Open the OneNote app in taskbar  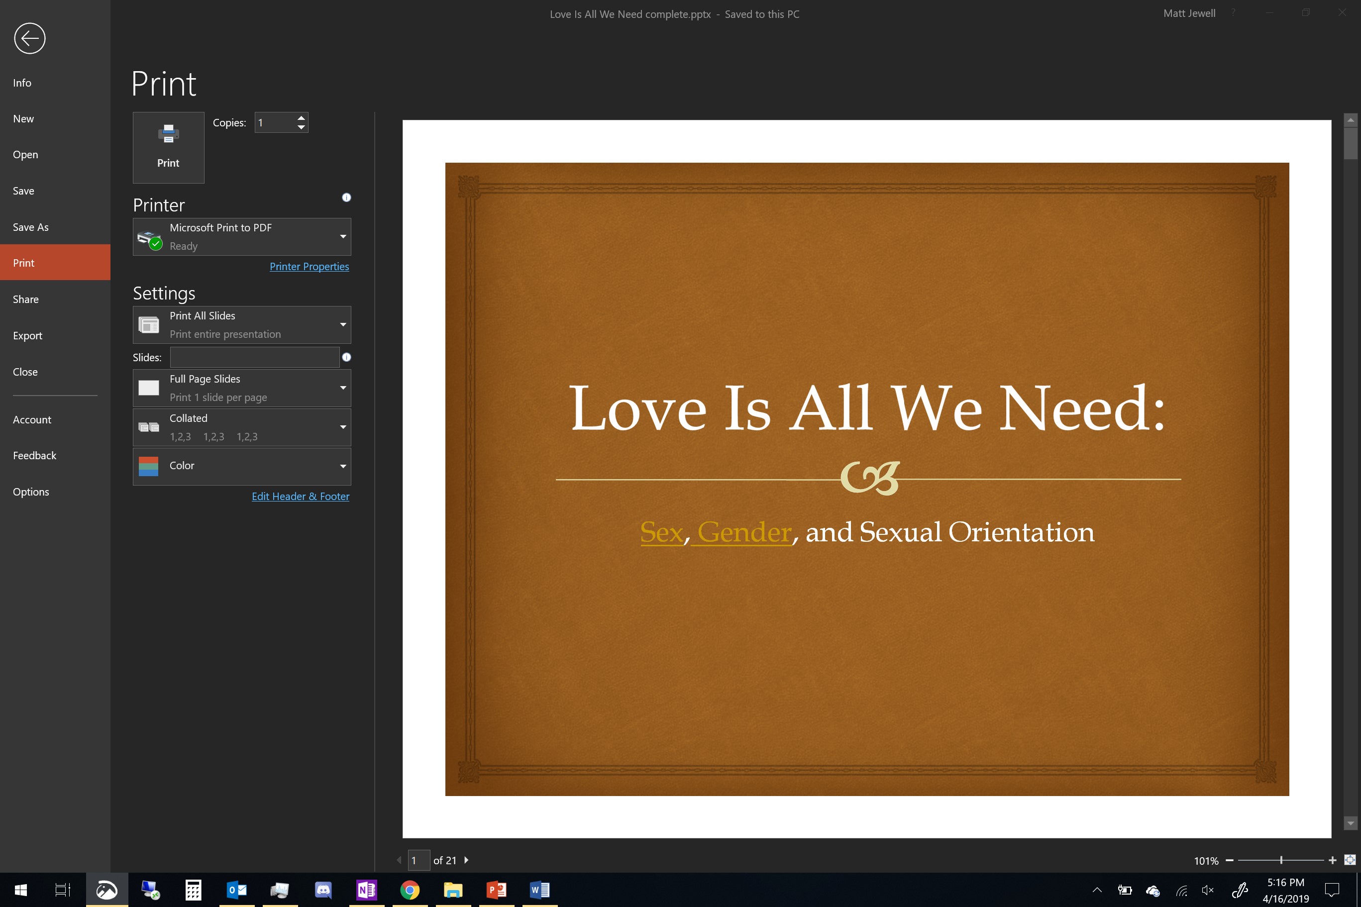(x=366, y=890)
